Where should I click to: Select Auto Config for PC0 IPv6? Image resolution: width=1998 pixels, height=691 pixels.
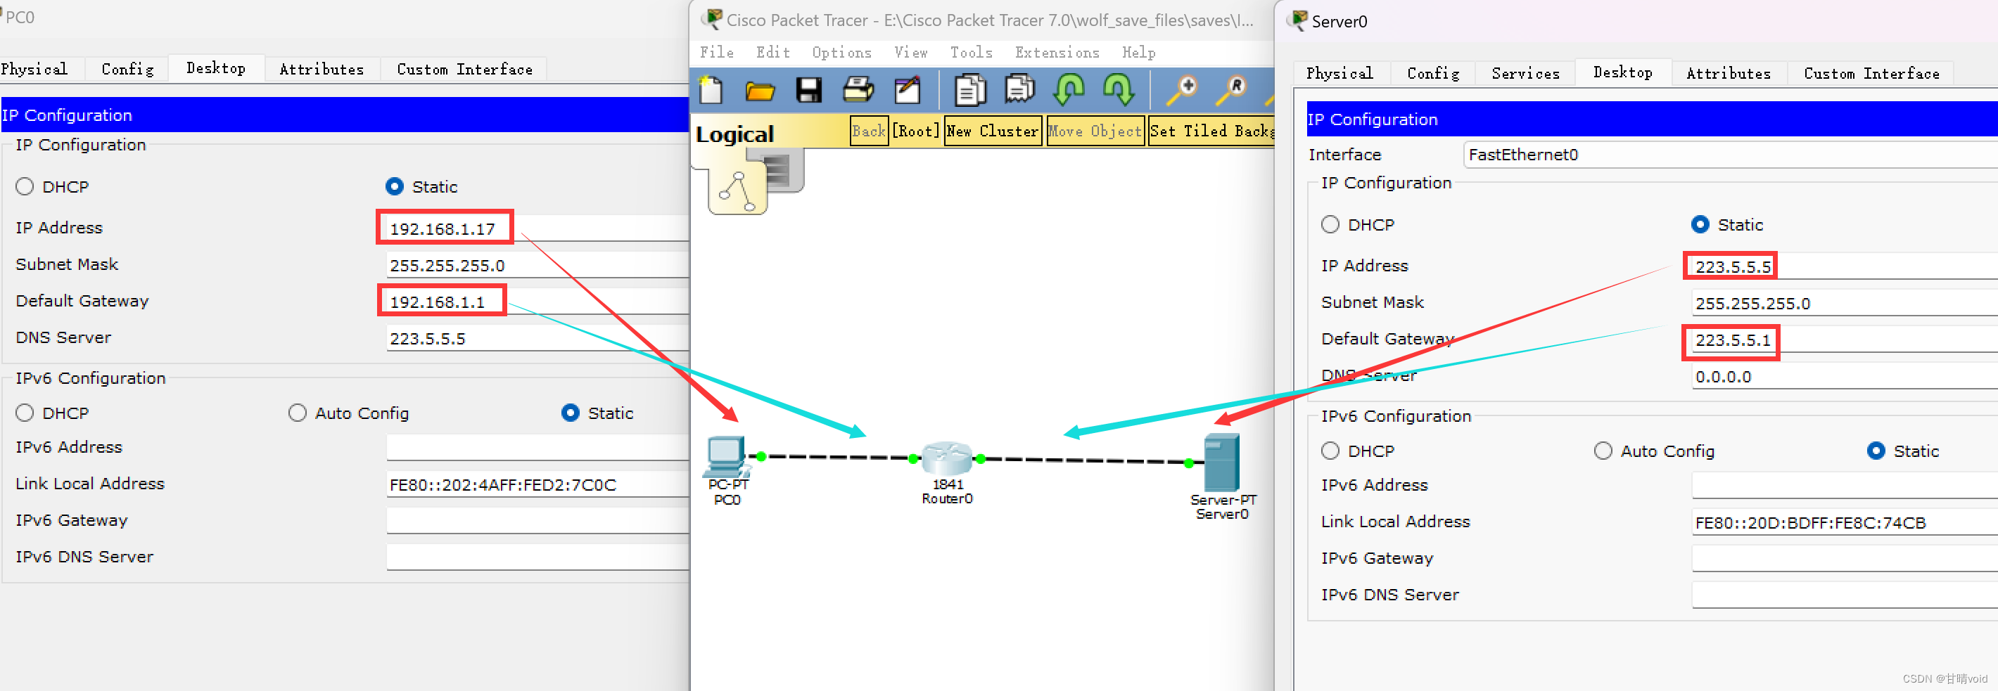pyautogui.click(x=297, y=413)
